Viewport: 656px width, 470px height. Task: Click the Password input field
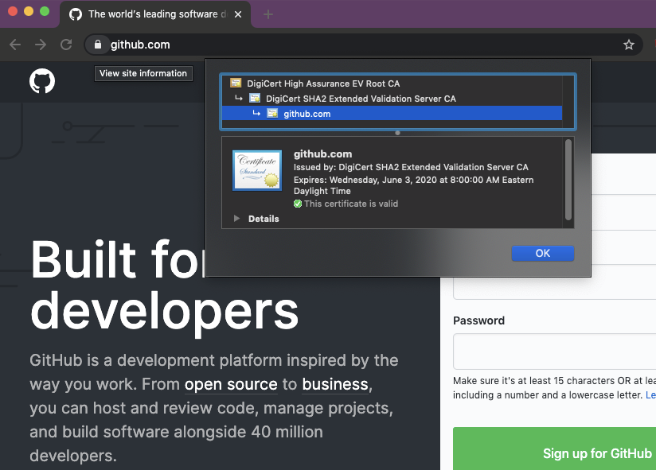pyautogui.click(x=554, y=352)
